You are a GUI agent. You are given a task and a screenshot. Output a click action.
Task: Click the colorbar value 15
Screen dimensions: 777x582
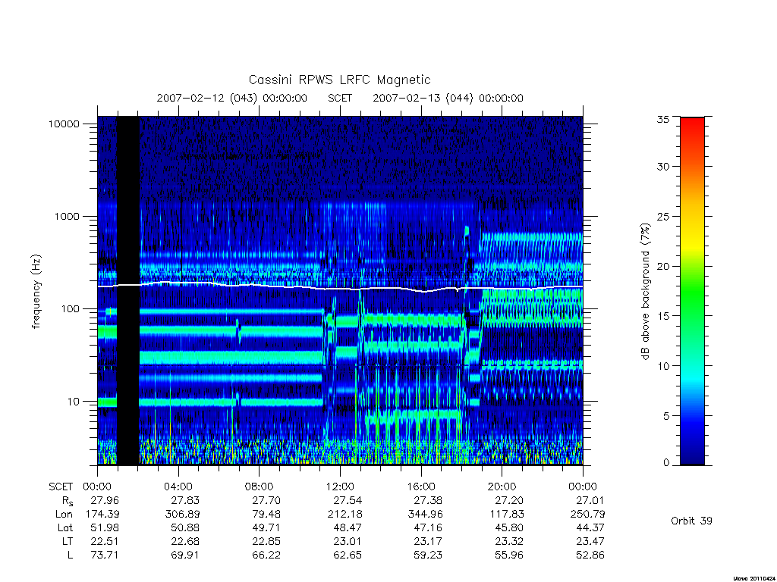coord(663,316)
